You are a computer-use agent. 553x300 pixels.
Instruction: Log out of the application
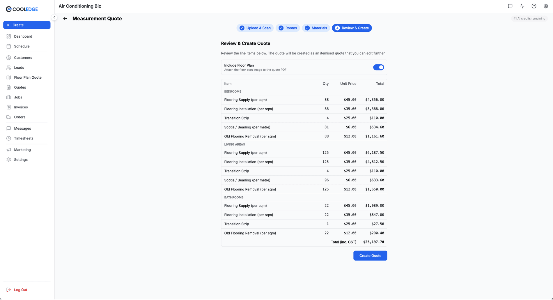coord(20,290)
